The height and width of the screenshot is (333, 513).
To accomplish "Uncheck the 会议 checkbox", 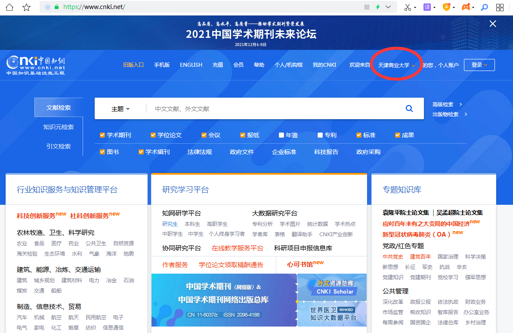I will pos(204,135).
